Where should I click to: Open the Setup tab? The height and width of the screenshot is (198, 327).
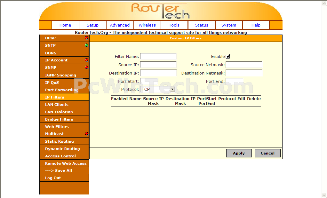[92, 25]
